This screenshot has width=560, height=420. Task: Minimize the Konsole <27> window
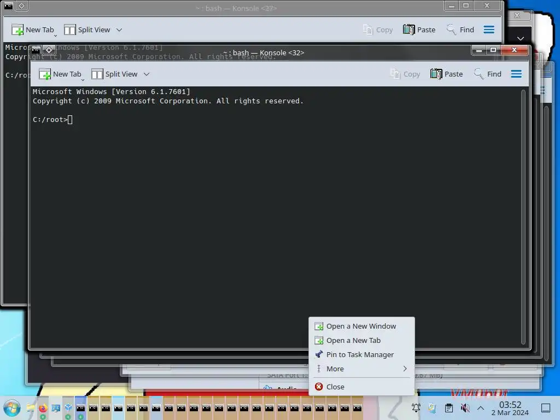pyautogui.click(x=452, y=5)
